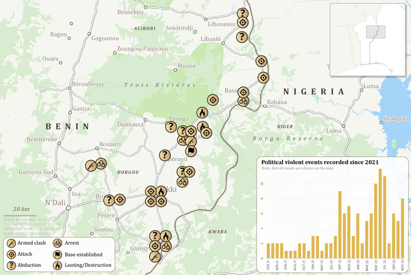Image resolution: width=411 pixels, height=275 pixels.
Task: Click the NOV 23 bar in the chart
Action: point(403,229)
